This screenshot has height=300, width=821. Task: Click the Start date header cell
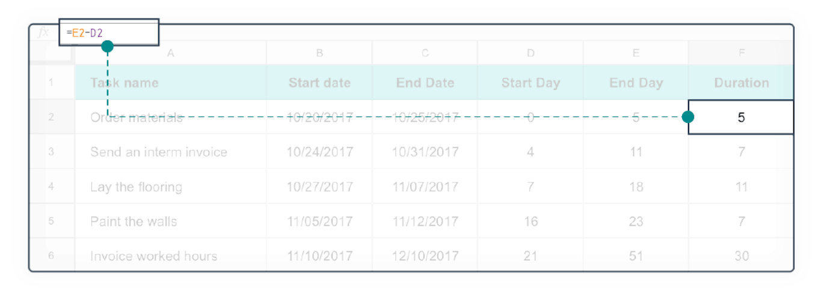click(x=319, y=83)
